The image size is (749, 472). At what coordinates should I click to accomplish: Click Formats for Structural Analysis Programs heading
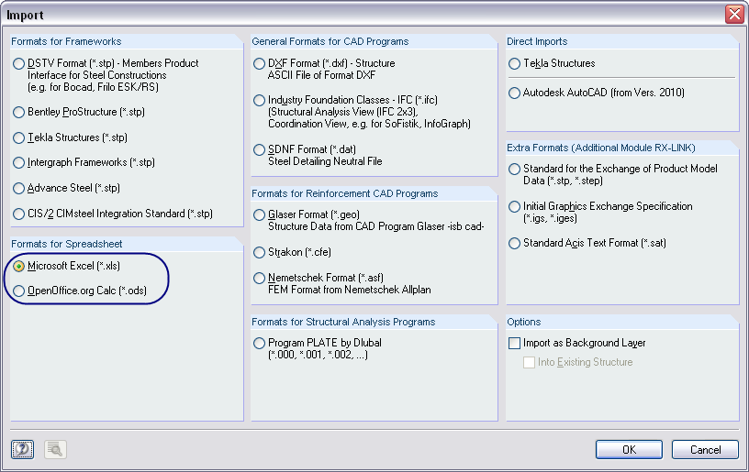[x=343, y=322]
